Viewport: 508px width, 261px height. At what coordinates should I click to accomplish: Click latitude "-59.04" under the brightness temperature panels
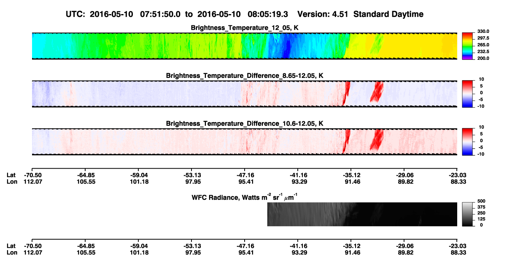coord(140,175)
